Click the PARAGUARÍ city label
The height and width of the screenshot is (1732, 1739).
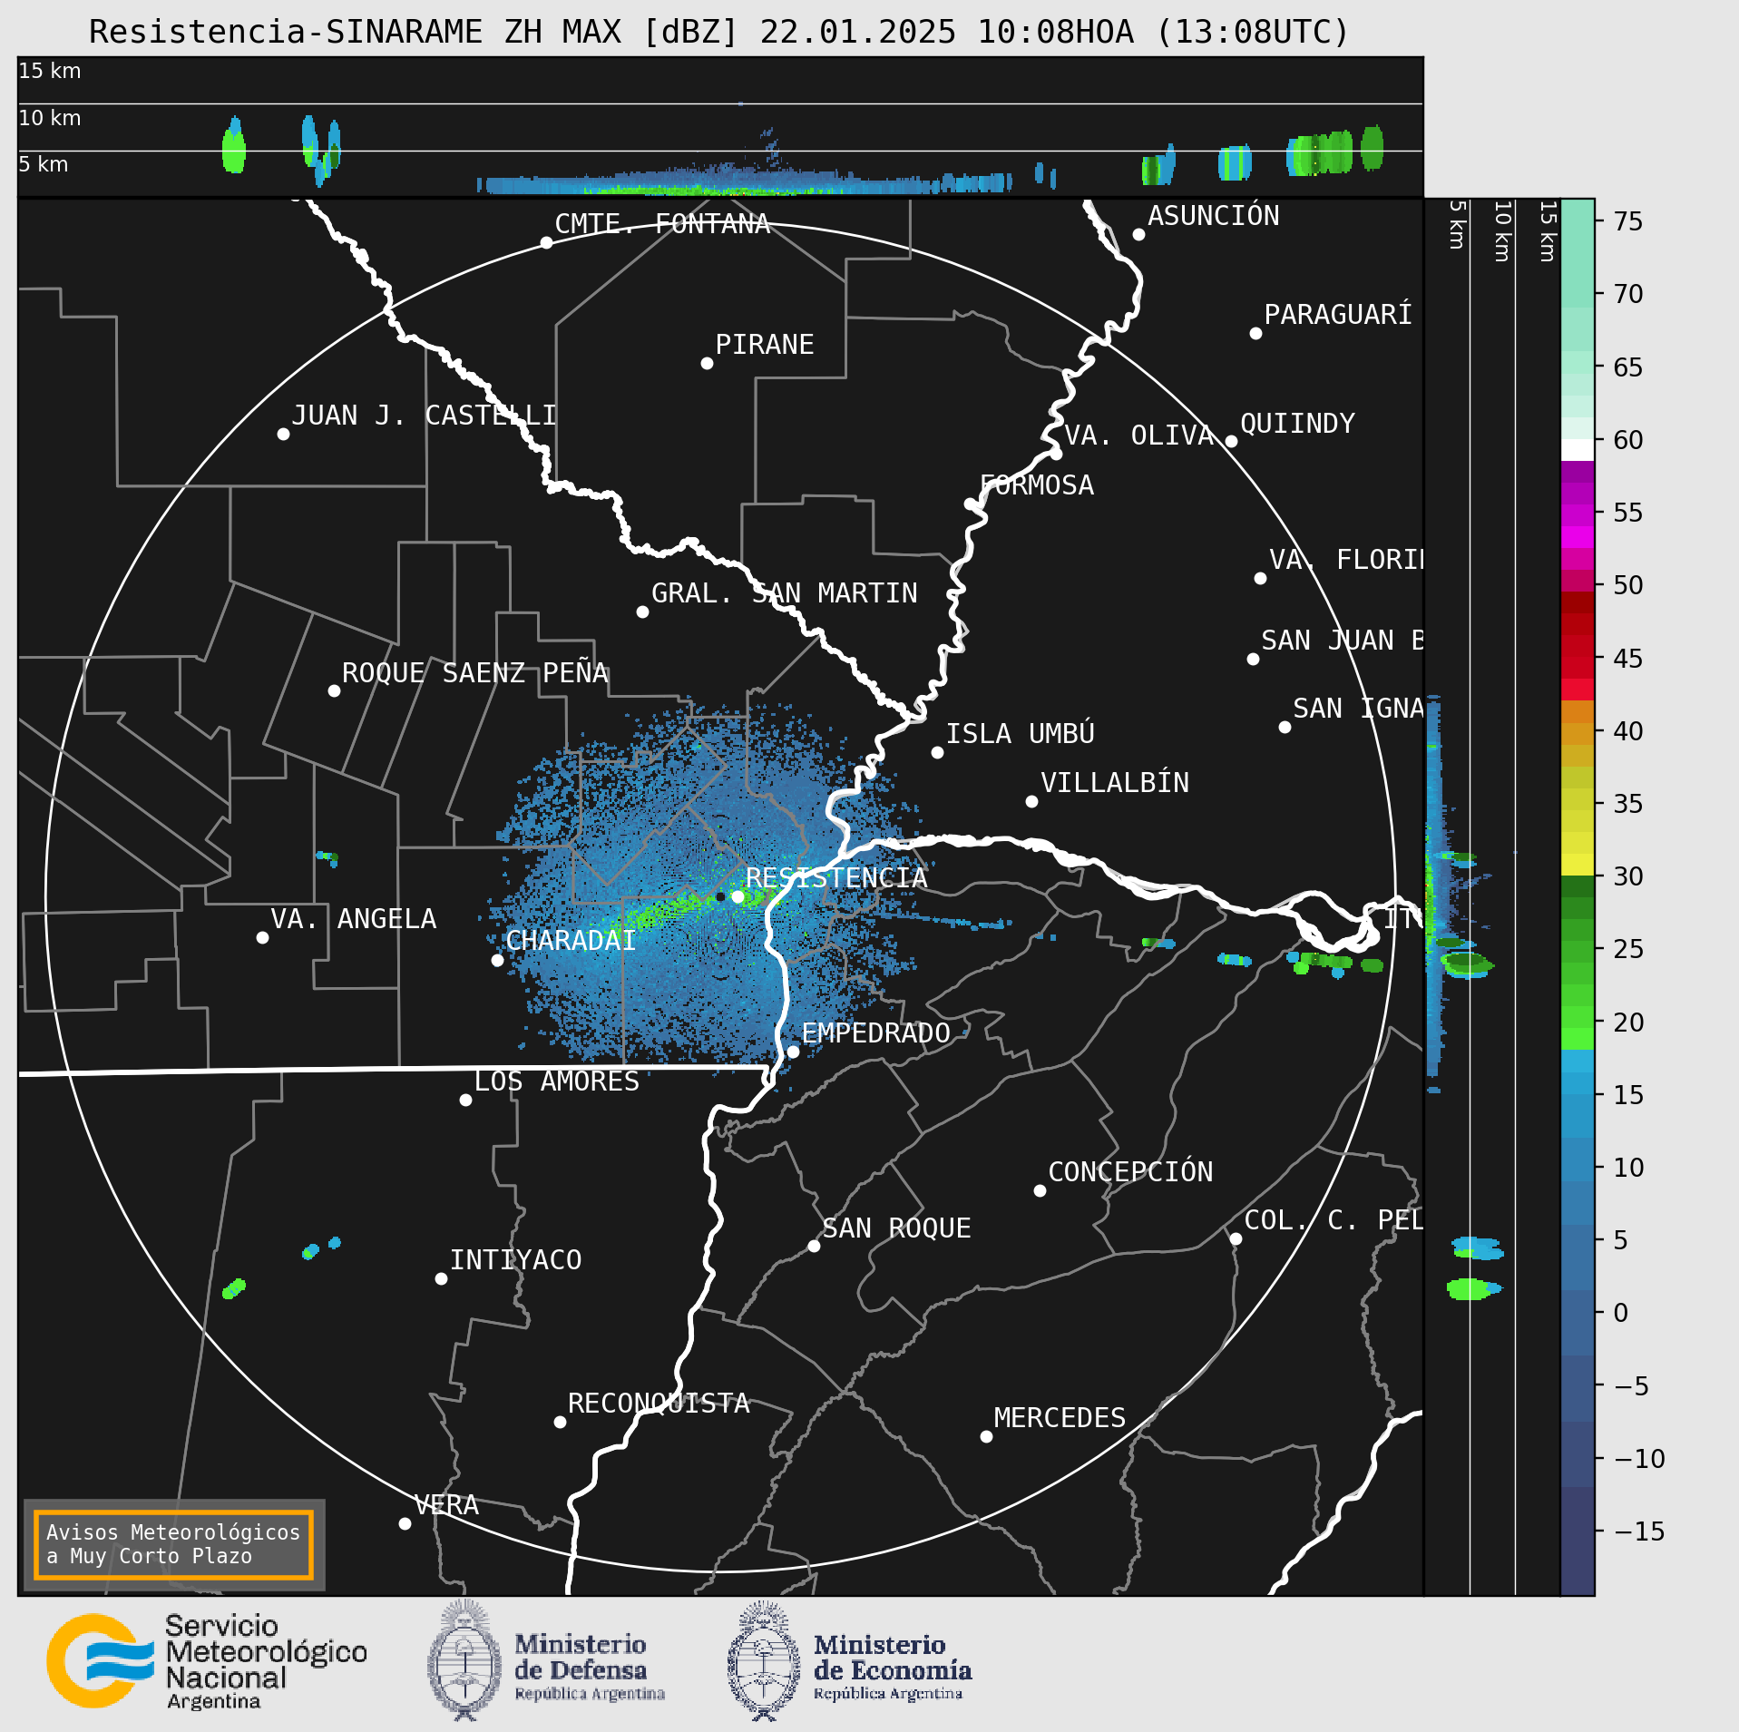tap(1338, 315)
